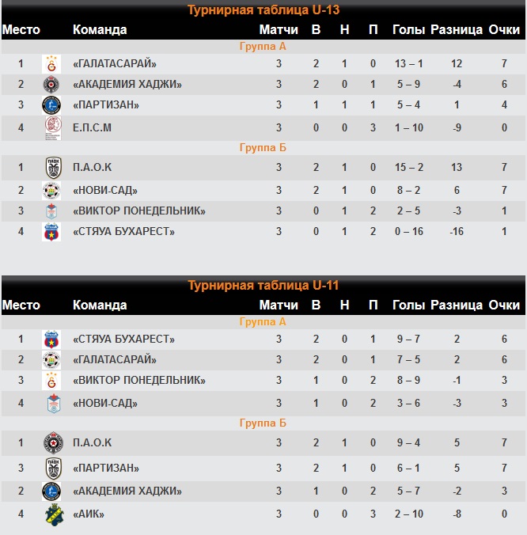Click the «АИК» team logo
Screen dimensions: 527x535
(x=51, y=514)
